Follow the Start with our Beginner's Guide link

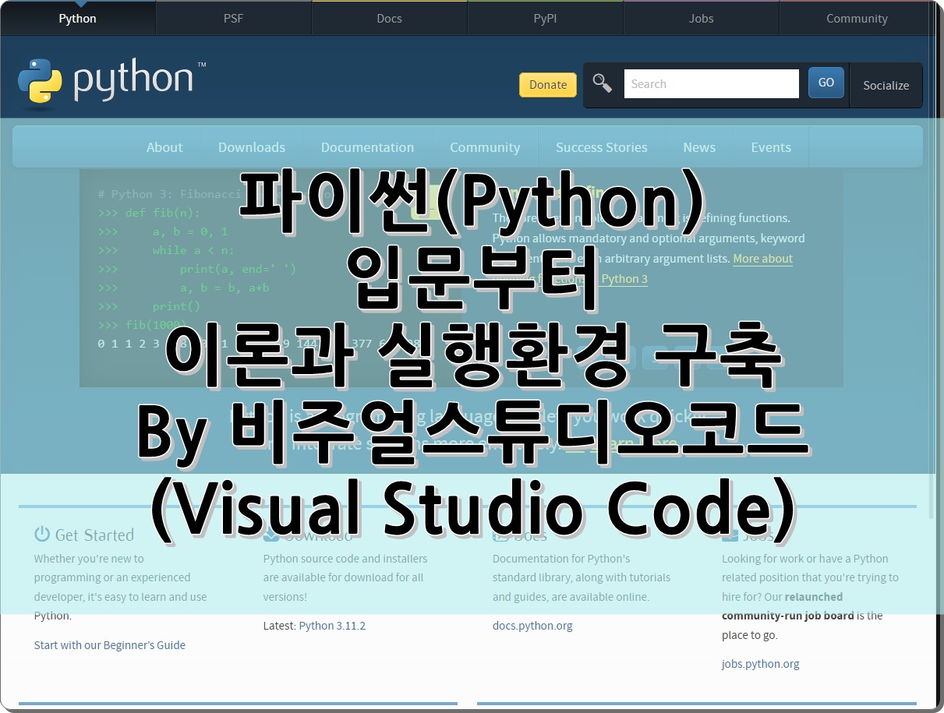click(x=110, y=644)
